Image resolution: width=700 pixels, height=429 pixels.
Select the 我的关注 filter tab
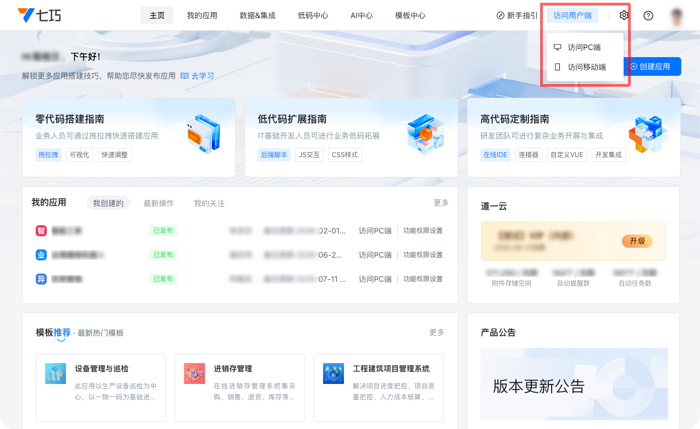(209, 203)
